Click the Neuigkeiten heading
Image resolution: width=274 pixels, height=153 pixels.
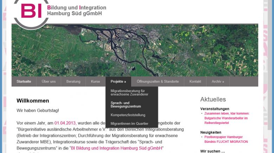pyautogui.click(x=211, y=132)
